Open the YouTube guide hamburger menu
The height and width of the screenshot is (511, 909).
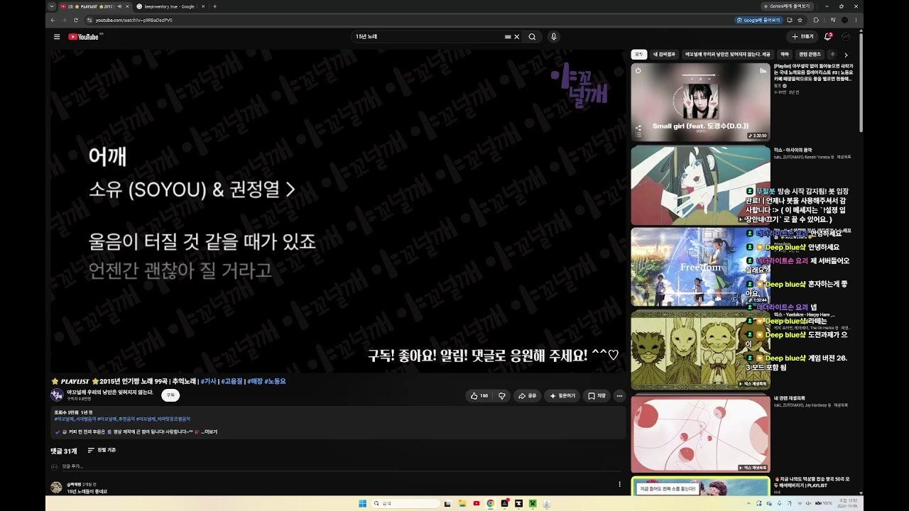tap(57, 37)
